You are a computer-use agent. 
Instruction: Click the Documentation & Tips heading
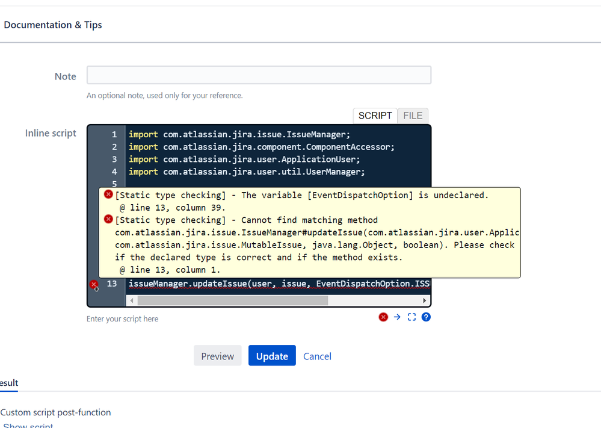point(53,25)
